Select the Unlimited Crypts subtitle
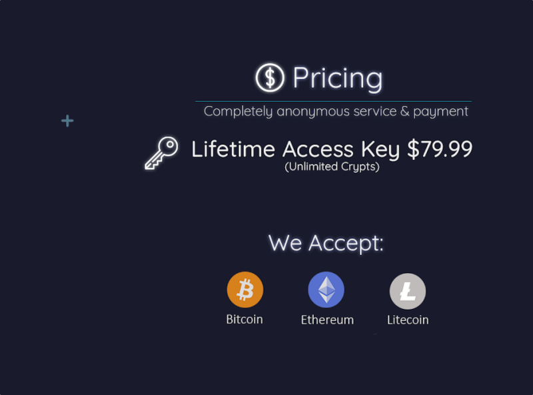This screenshot has height=395, width=533. click(331, 167)
